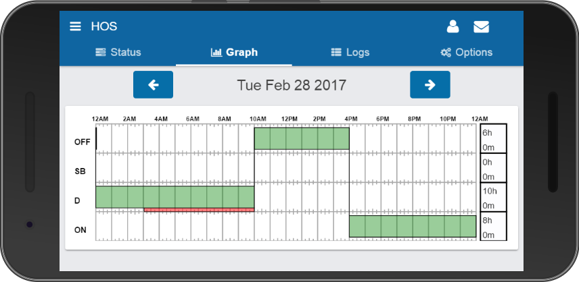Viewport: 579px width, 282px height.
Task: Select the Graph tab
Action: coord(234,52)
